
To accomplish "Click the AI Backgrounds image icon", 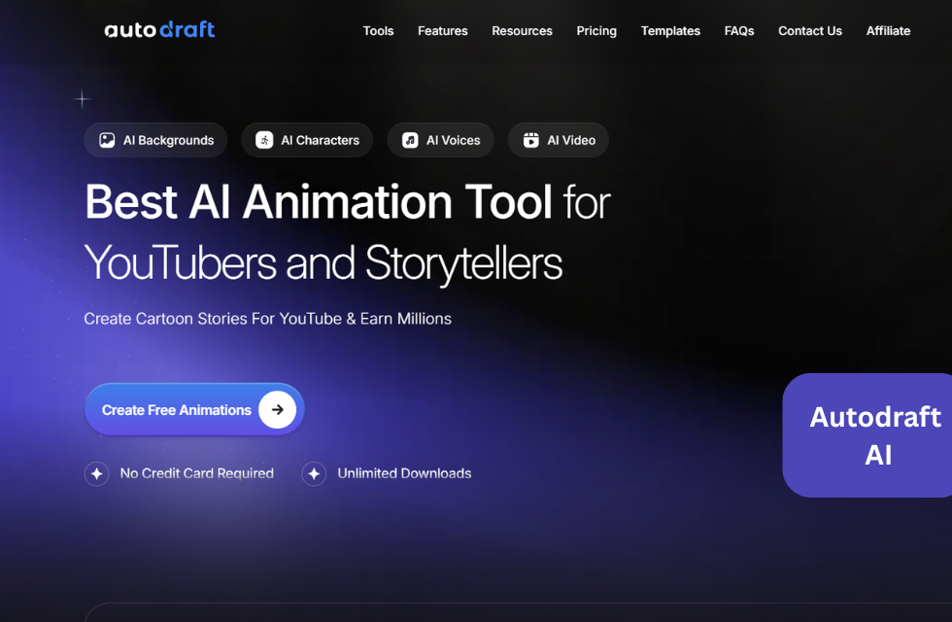I will click(x=107, y=140).
